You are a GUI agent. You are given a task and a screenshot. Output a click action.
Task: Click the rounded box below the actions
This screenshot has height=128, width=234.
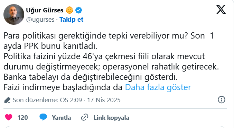pyautogui.click(x=115, y=127)
